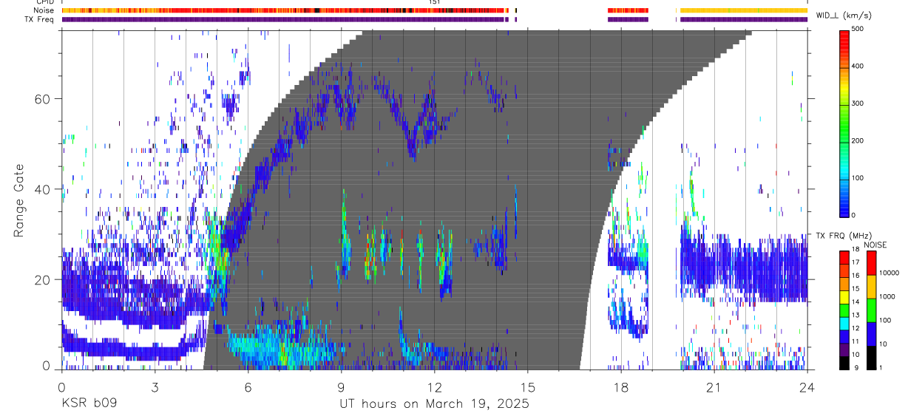Click the 'TX Freq' strip label
The width and height of the screenshot is (908, 419).
(39, 19)
